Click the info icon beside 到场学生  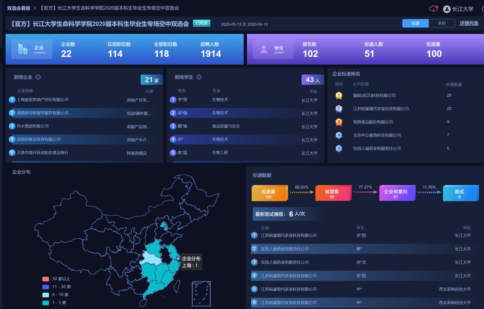[199, 77]
